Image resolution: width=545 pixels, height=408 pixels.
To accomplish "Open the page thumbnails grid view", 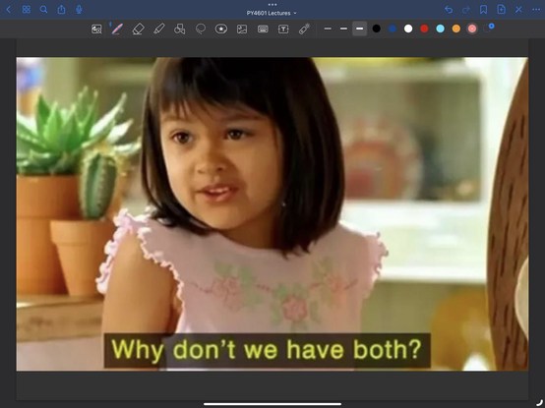I will click(26, 10).
